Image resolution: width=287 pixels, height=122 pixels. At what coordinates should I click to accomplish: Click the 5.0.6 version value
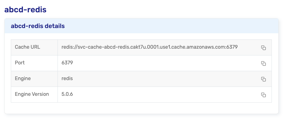coord(67,94)
